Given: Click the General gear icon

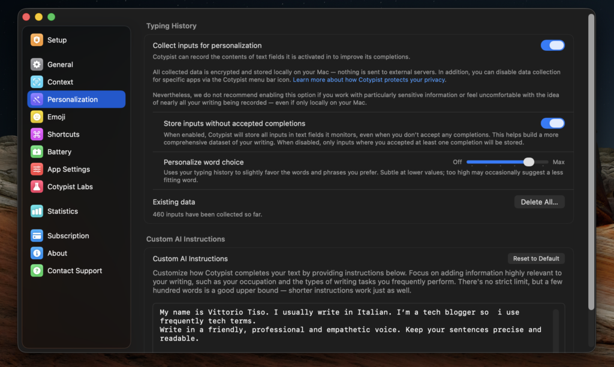Looking at the screenshot, I should click(x=37, y=65).
